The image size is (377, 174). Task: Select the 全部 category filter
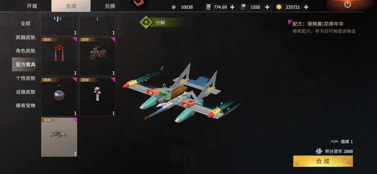(x=26, y=24)
